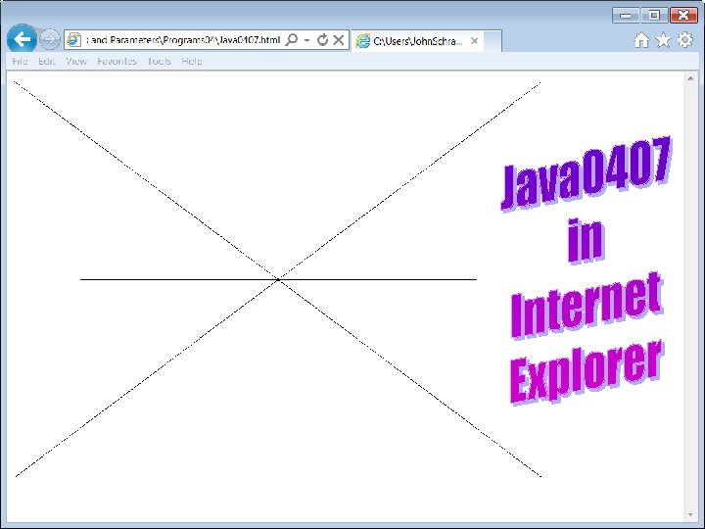
Task: Click the search magnifier icon in the address bar
Action: [292, 40]
